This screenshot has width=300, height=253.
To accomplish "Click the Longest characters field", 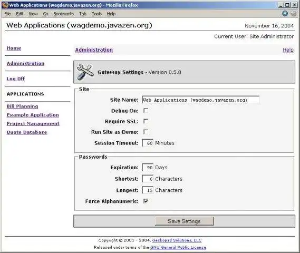I will (148, 190).
